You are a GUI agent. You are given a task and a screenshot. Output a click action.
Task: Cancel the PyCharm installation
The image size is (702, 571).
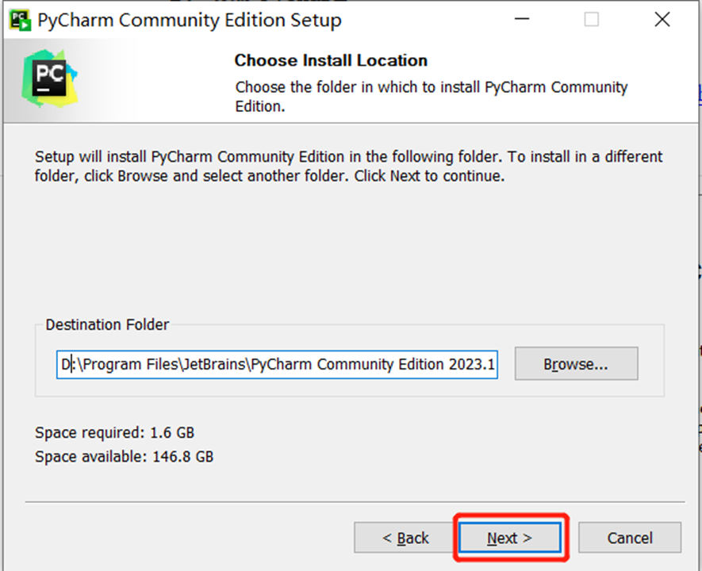pyautogui.click(x=630, y=538)
